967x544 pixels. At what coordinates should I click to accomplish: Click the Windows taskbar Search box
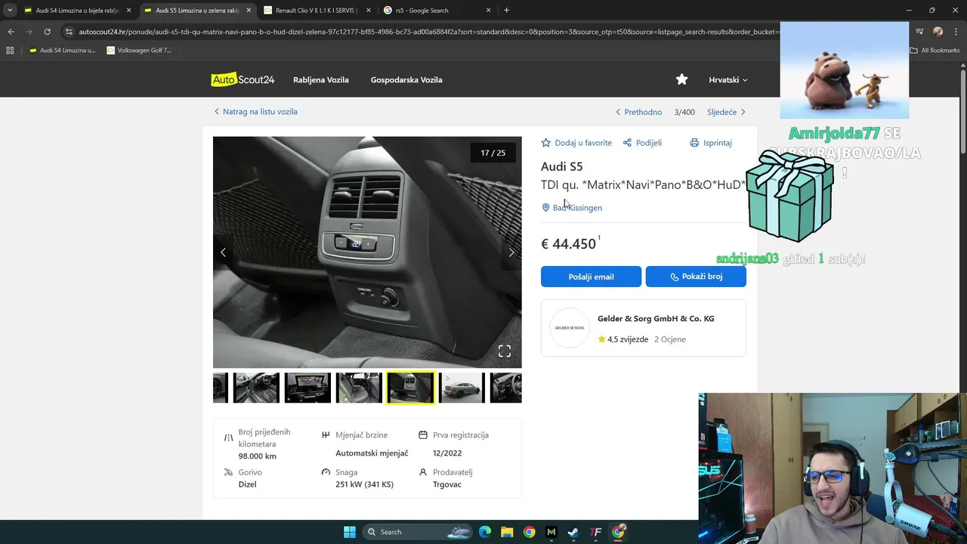(x=419, y=532)
